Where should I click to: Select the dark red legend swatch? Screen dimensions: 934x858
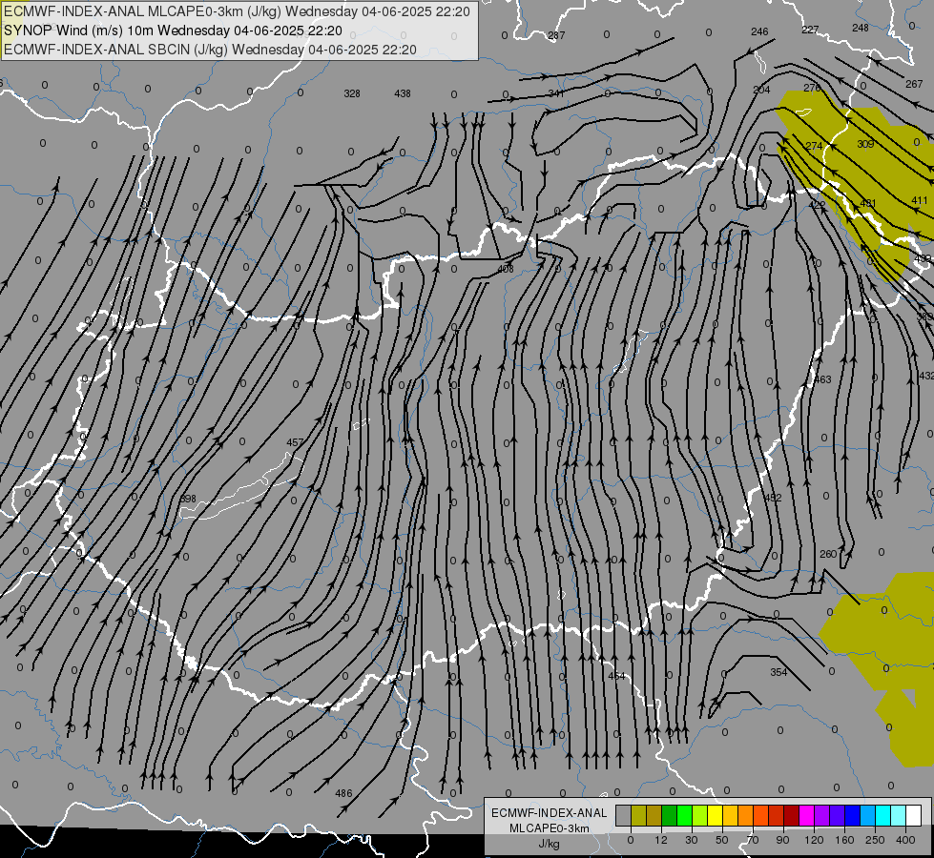coord(791,815)
